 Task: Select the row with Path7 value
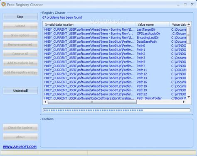pyautogui.click(x=115, y=66)
